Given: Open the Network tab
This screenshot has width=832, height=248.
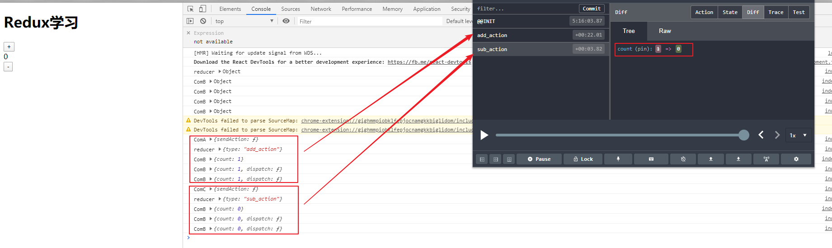Looking at the screenshot, I should [x=321, y=9].
